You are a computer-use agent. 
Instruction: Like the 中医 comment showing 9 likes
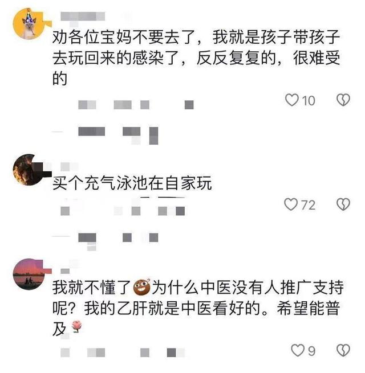tap(298, 350)
